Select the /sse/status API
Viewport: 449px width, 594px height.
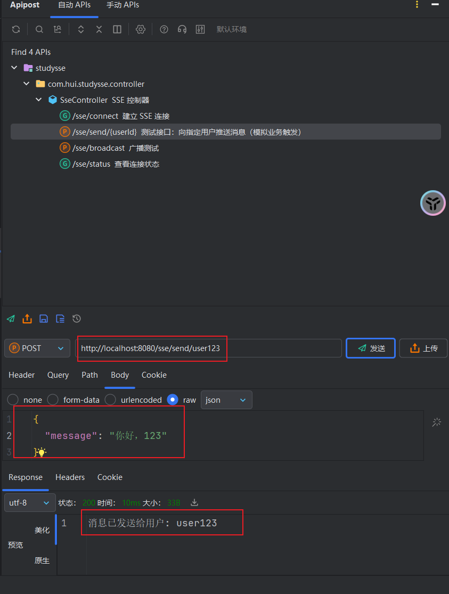[x=110, y=164]
